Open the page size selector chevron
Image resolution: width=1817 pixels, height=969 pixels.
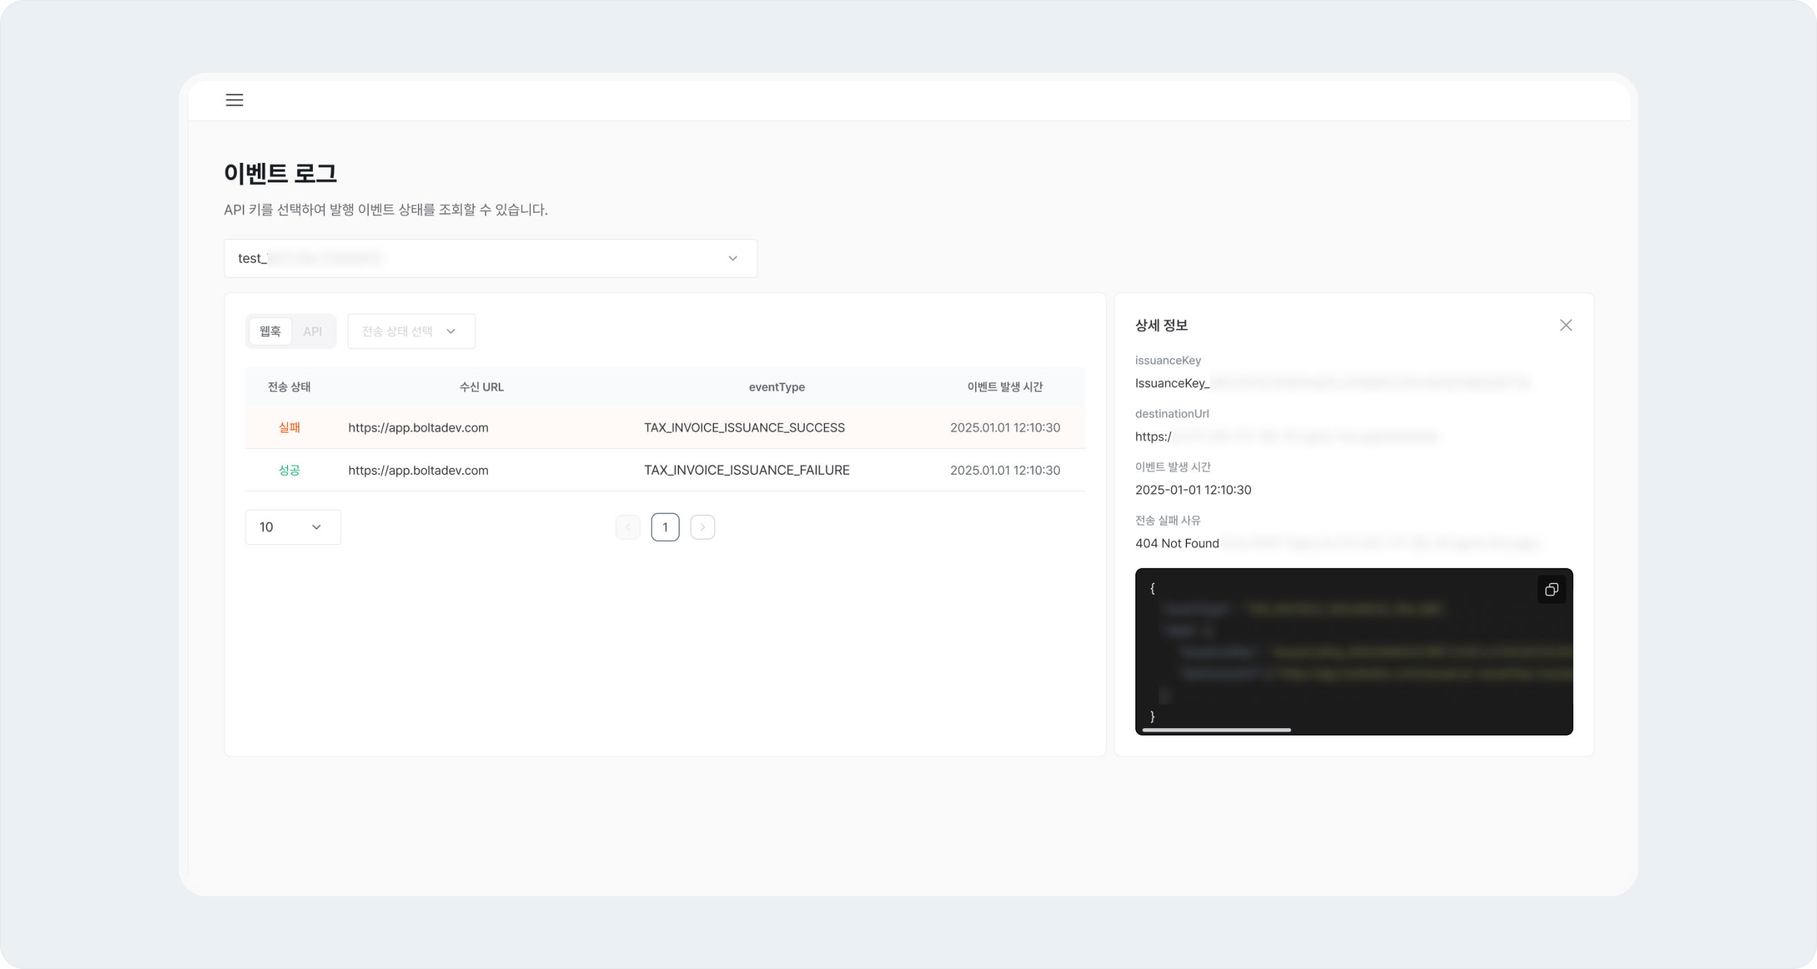[x=316, y=527]
